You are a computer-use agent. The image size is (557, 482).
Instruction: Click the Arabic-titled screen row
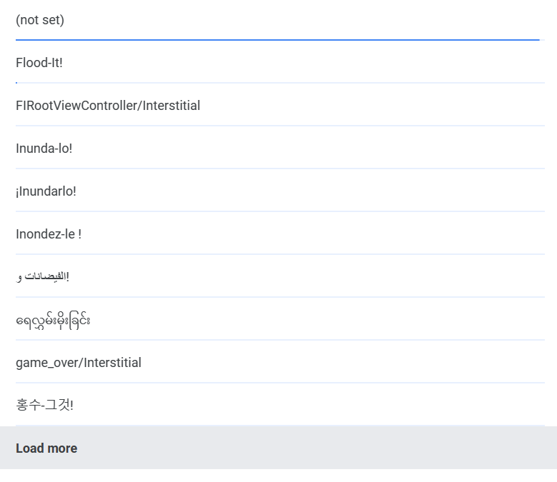point(280,277)
